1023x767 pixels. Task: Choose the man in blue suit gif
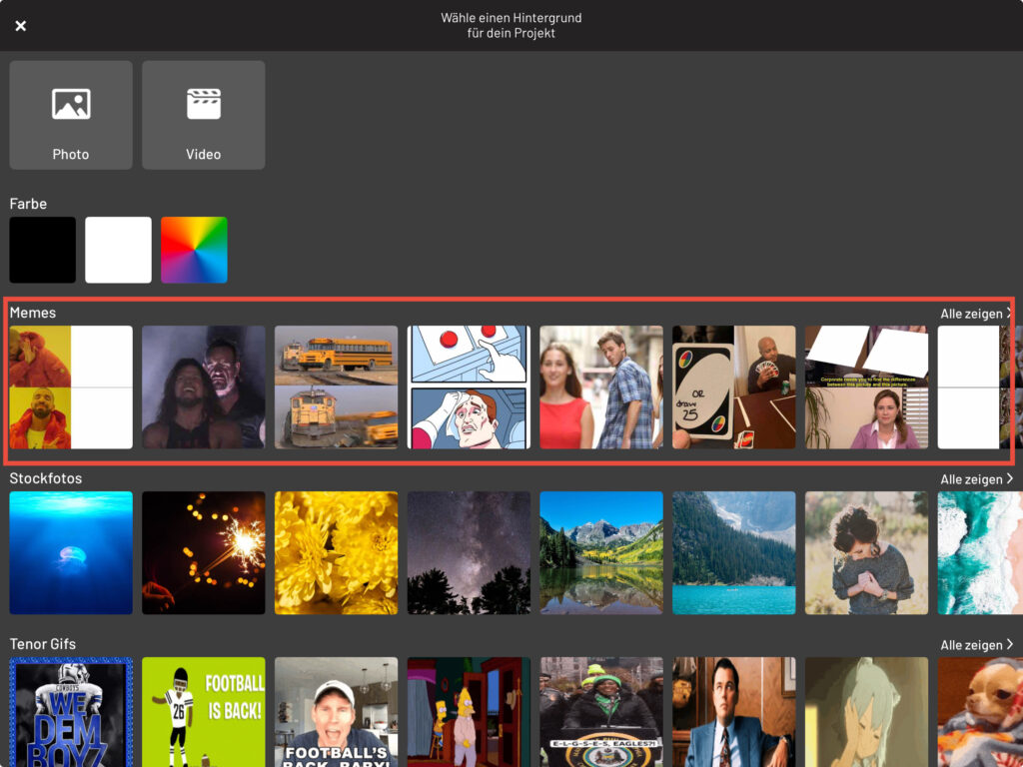pos(734,712)
